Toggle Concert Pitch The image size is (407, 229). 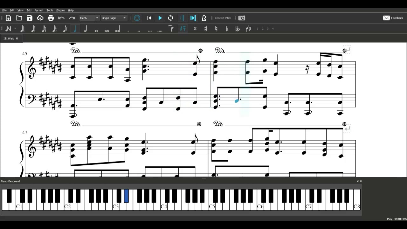tap(223, 18)
